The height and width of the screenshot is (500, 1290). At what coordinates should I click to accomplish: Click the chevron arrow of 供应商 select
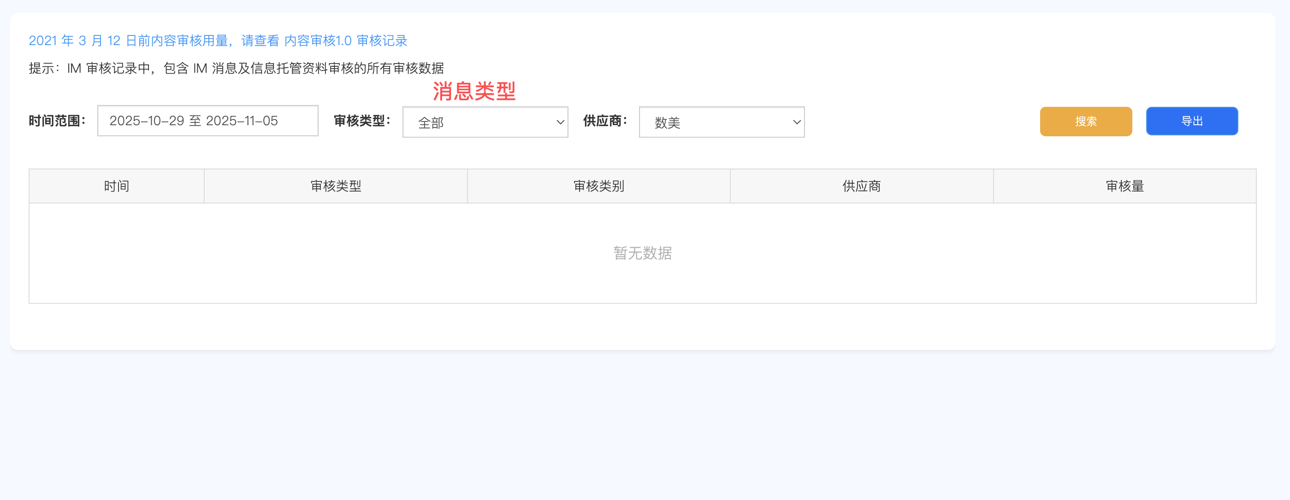click(x=797, y=122)
